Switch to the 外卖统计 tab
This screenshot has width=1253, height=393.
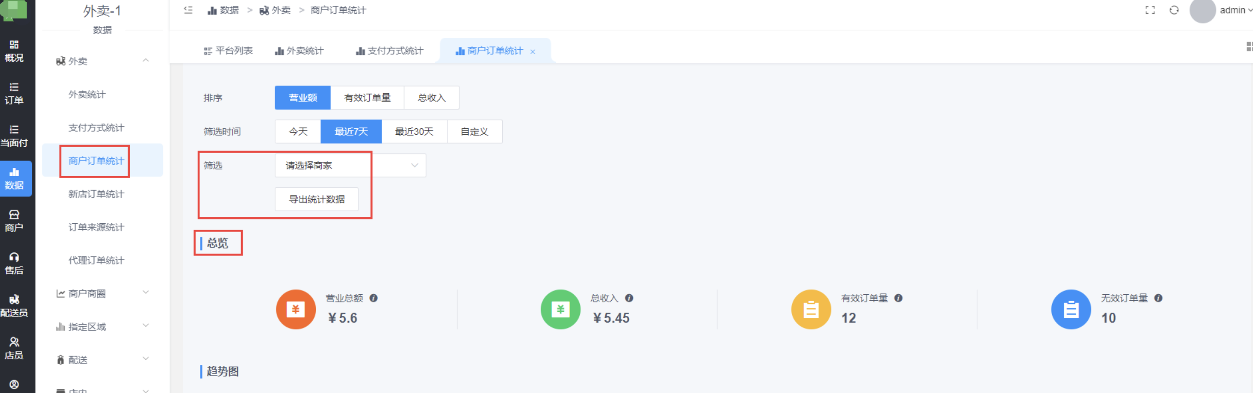[x=299, y=51]
